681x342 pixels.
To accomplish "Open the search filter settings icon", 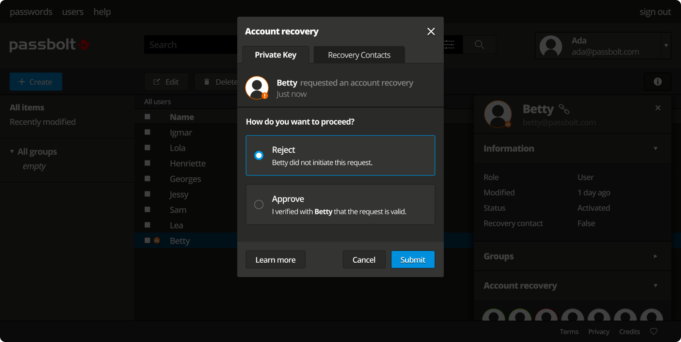I will 449,45.
